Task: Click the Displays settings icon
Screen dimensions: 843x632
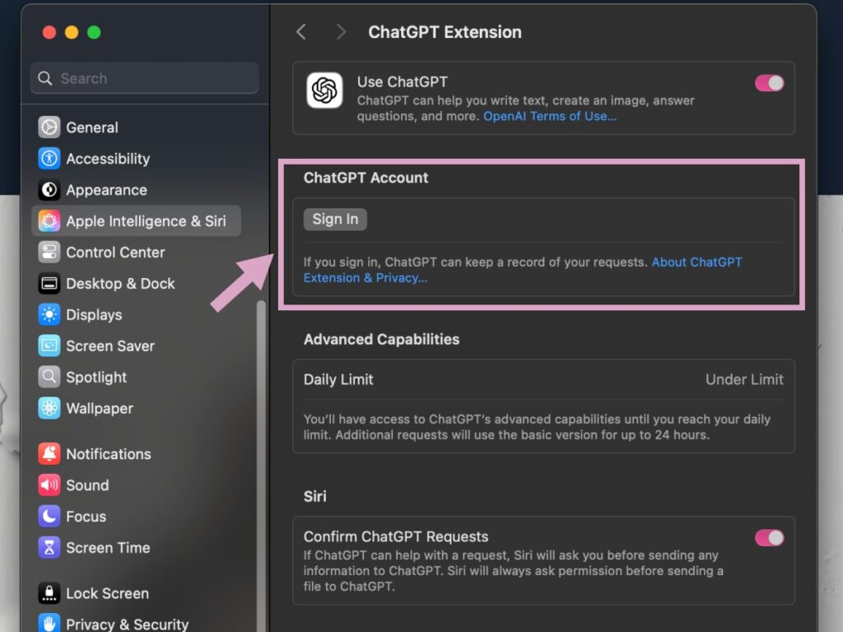Action: (x=49, y=315)
